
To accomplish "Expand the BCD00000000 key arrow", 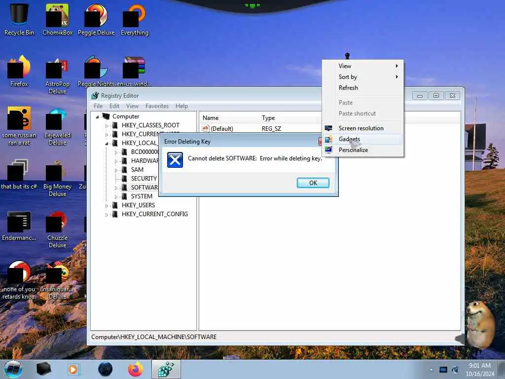I will click(x=116, y=152).
